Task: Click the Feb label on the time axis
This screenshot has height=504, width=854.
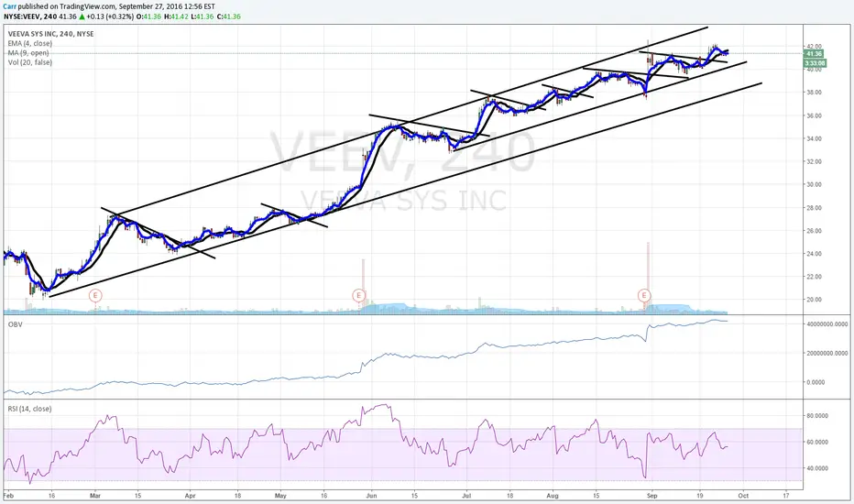Action: (8, 496)
